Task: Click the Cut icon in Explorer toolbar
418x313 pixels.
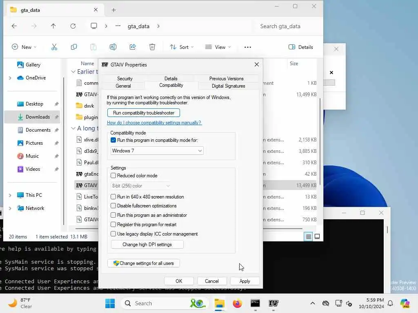Action: click(x=54, y=47)
